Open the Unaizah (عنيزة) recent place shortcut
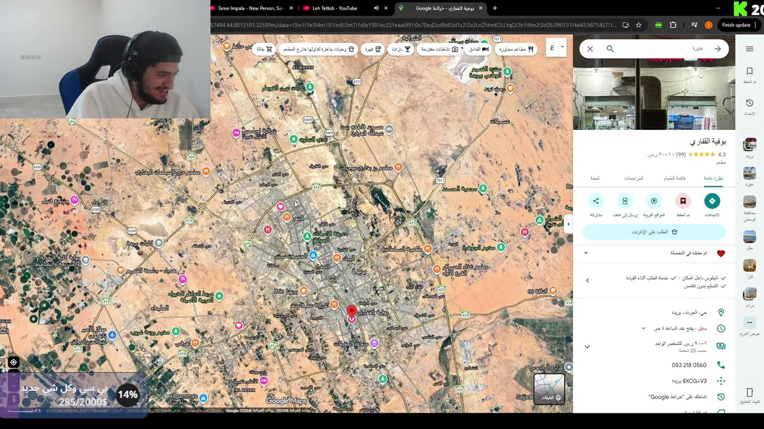The width and height of the screenshot is (764, 429). (x=750, y=176)
